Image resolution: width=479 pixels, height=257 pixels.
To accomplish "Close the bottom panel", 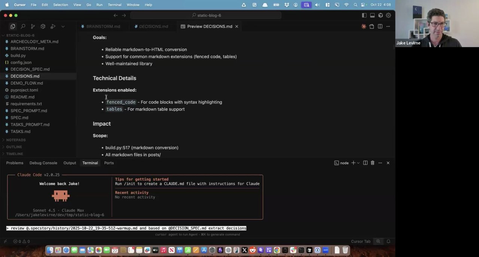I will (388, 163).
